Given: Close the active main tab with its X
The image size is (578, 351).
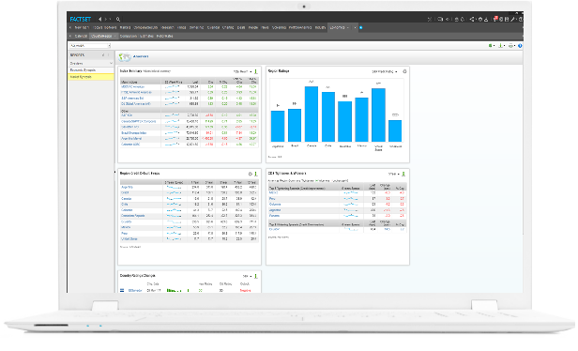Looking at the screenshot, I should click(356, 27).
